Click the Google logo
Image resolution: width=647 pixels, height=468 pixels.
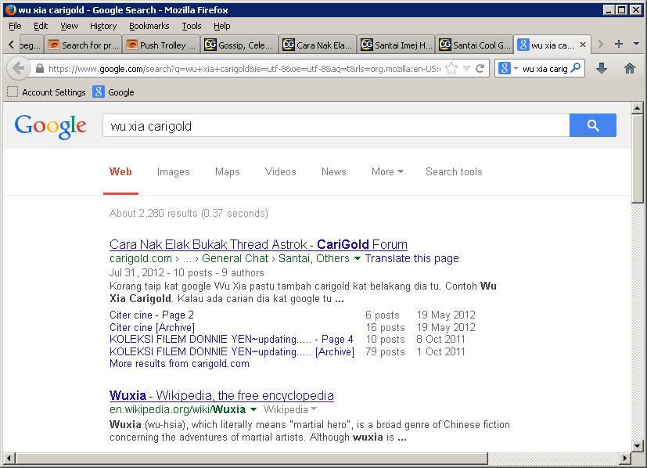pos(50,126)
